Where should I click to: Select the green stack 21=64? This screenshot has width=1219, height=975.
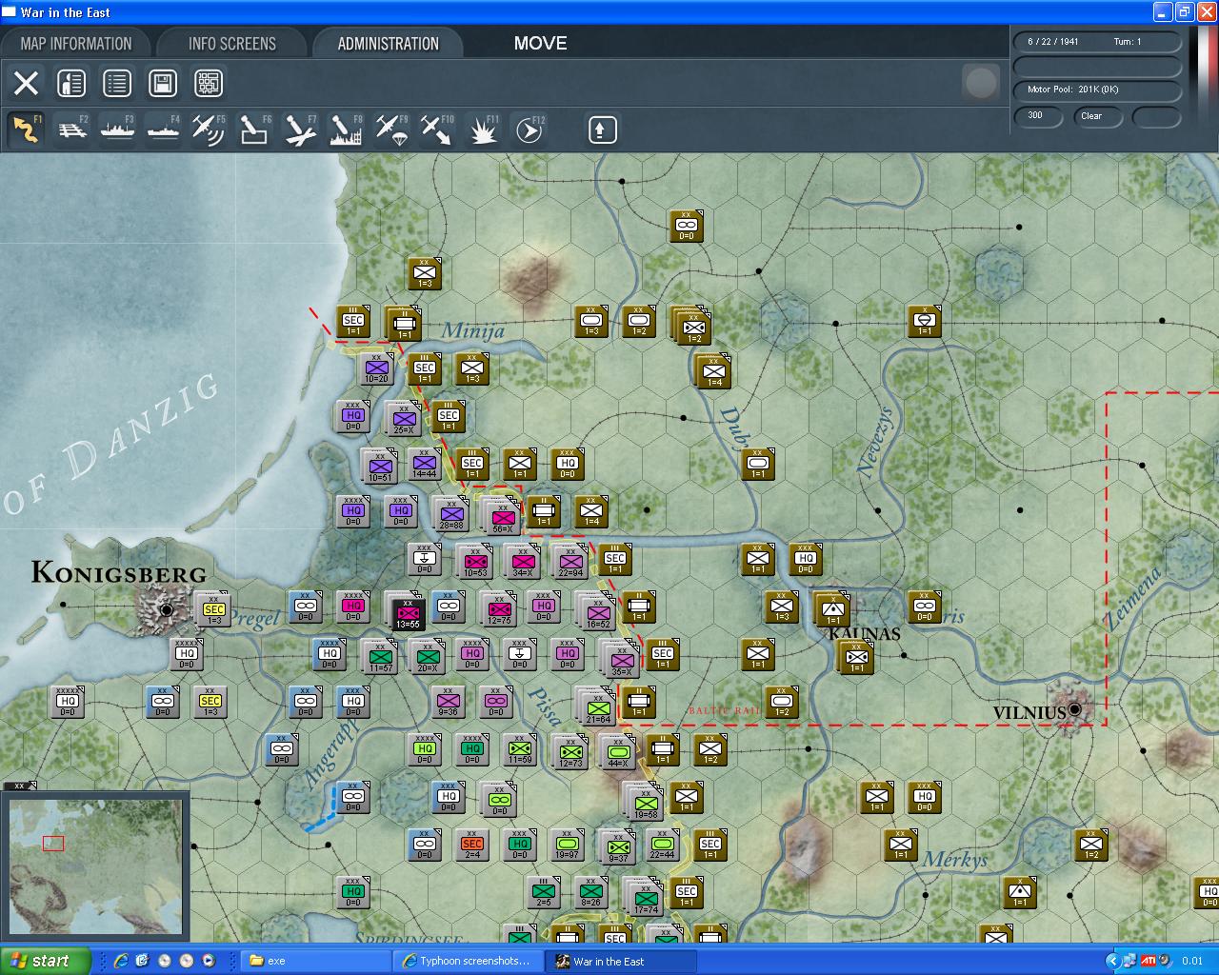click(596, 707)
